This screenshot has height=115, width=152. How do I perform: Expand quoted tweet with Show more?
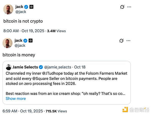(16, 98)
